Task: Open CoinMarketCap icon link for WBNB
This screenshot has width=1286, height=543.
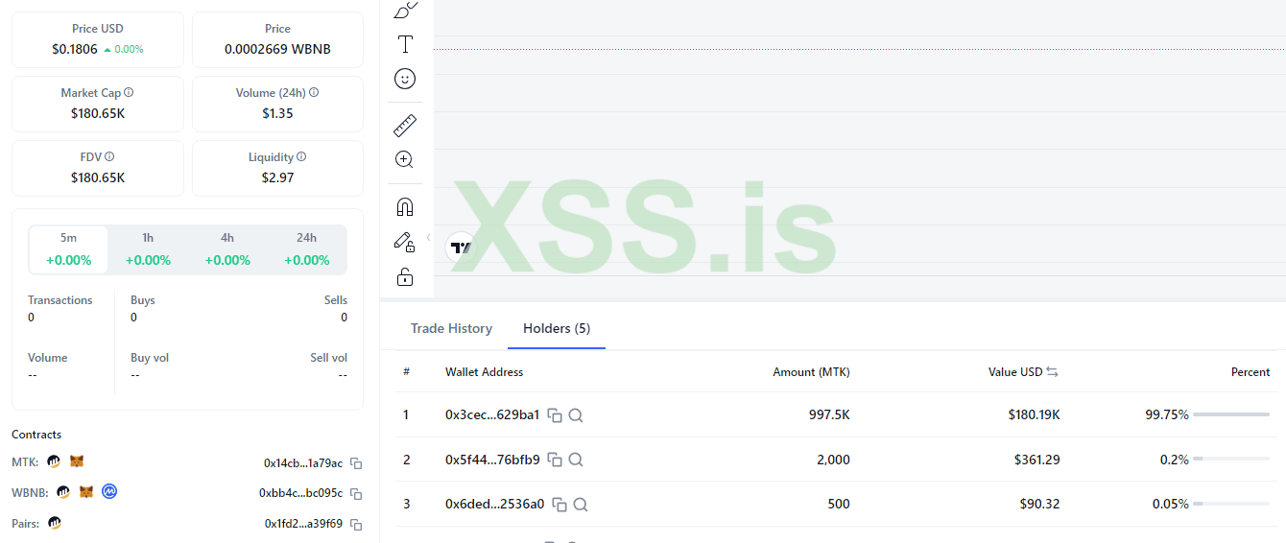Action: 110,492
